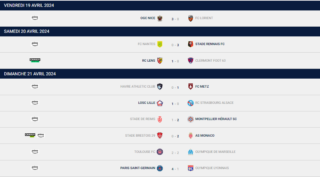The height and width of the screenshot is (177, 320).
Task: Open the Havre Athletic Club link
Action: click(x=138, y=87)
